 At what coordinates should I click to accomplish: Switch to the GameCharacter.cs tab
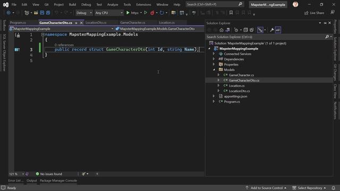point(133,22)
